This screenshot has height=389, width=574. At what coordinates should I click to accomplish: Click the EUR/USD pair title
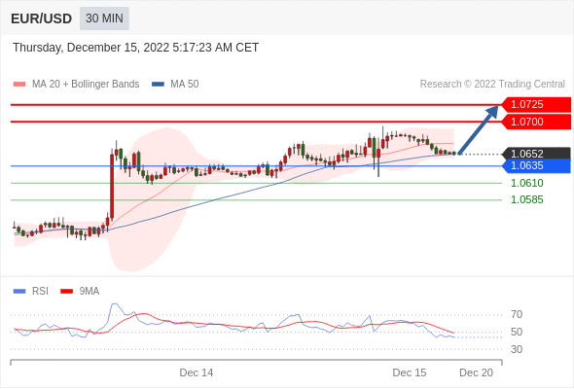(x=42, y=18)
